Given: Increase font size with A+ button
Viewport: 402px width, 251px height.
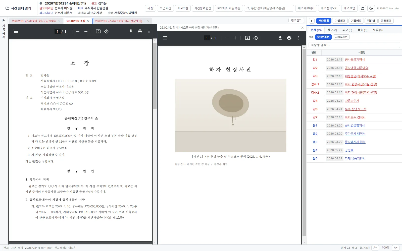Looking at the screenshot, I should (x=395, y=248).
